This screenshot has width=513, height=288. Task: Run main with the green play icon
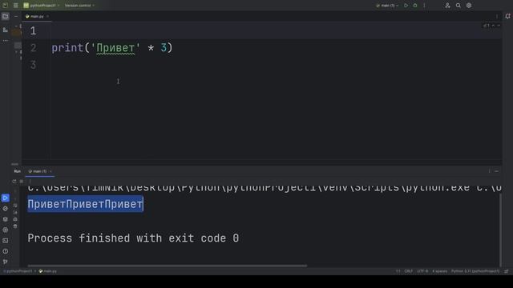coord(406,6)
